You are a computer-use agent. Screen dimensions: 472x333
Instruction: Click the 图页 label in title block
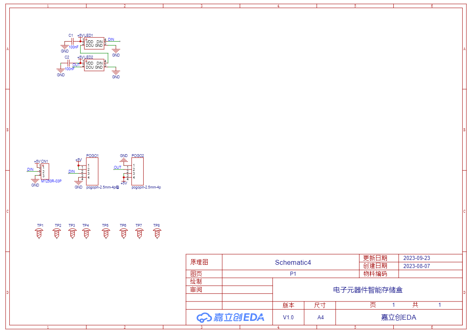pos(196,274)
